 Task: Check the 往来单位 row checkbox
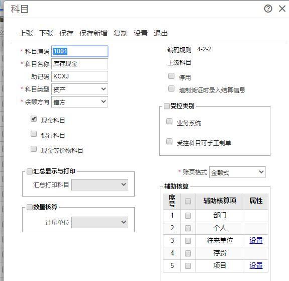click(188, 241)
